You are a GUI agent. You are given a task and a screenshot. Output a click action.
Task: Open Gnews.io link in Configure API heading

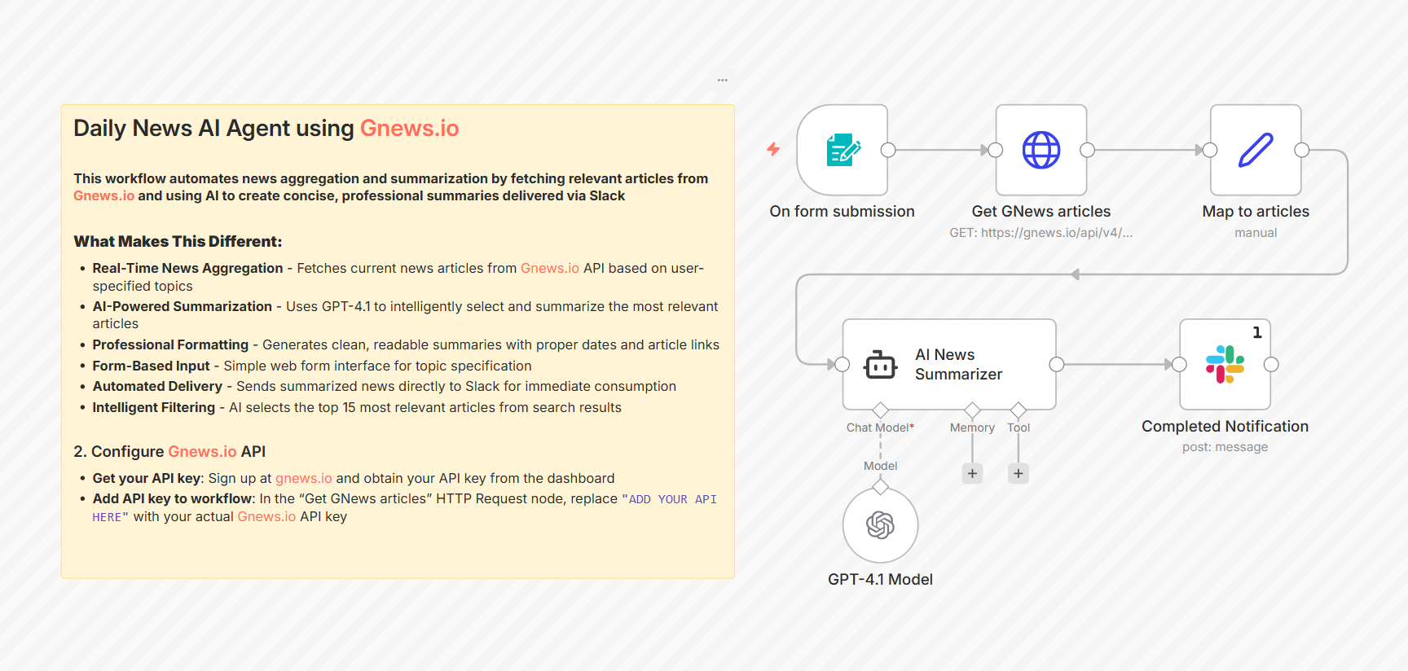pos(202,451)
